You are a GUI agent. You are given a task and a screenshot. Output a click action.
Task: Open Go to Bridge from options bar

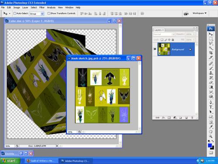click(186, 14)
